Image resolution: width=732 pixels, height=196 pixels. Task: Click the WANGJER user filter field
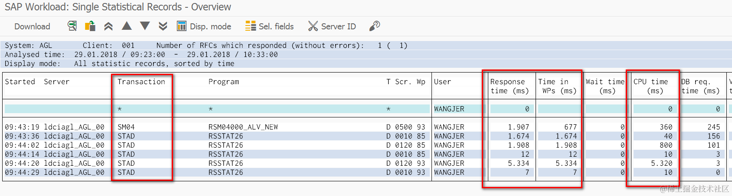[449, 109]
